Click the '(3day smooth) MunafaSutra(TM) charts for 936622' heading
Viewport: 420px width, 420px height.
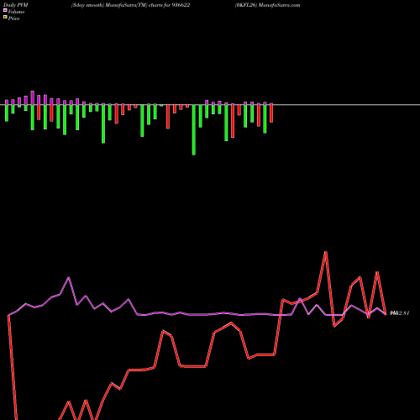pyautogui.click(x=131, y=5)
